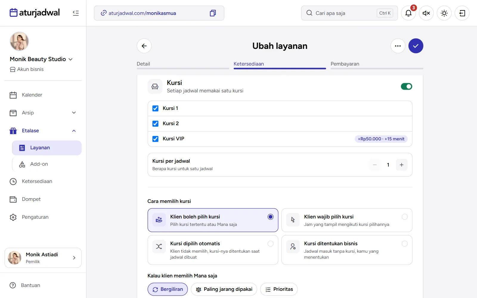
Task: Open Monik Astiadi profile chevron
Action: tap(74, 258)
